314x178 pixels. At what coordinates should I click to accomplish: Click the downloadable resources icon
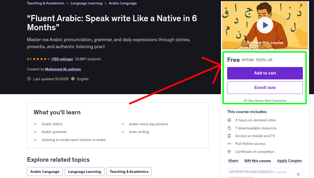[229, 128]
